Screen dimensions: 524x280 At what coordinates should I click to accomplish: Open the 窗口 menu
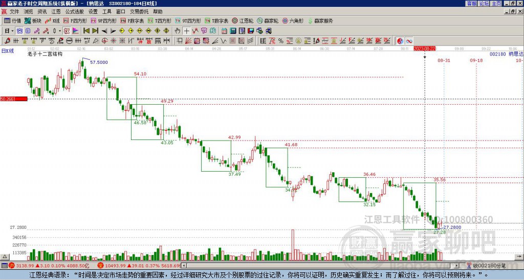[121, 12]
